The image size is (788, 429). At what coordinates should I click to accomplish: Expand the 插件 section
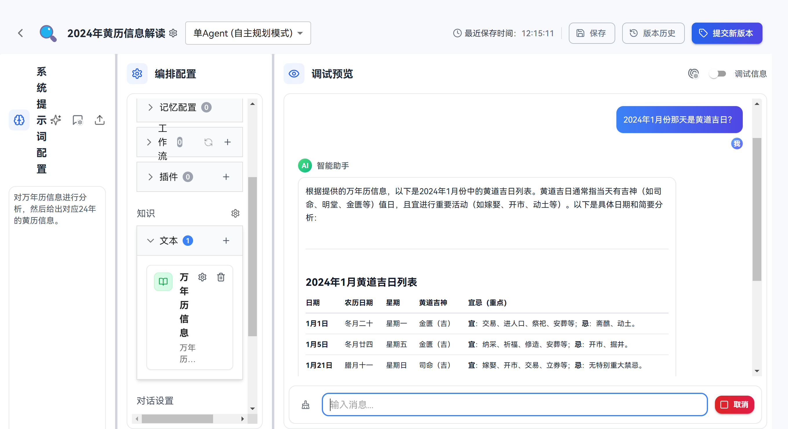(150, 177)
